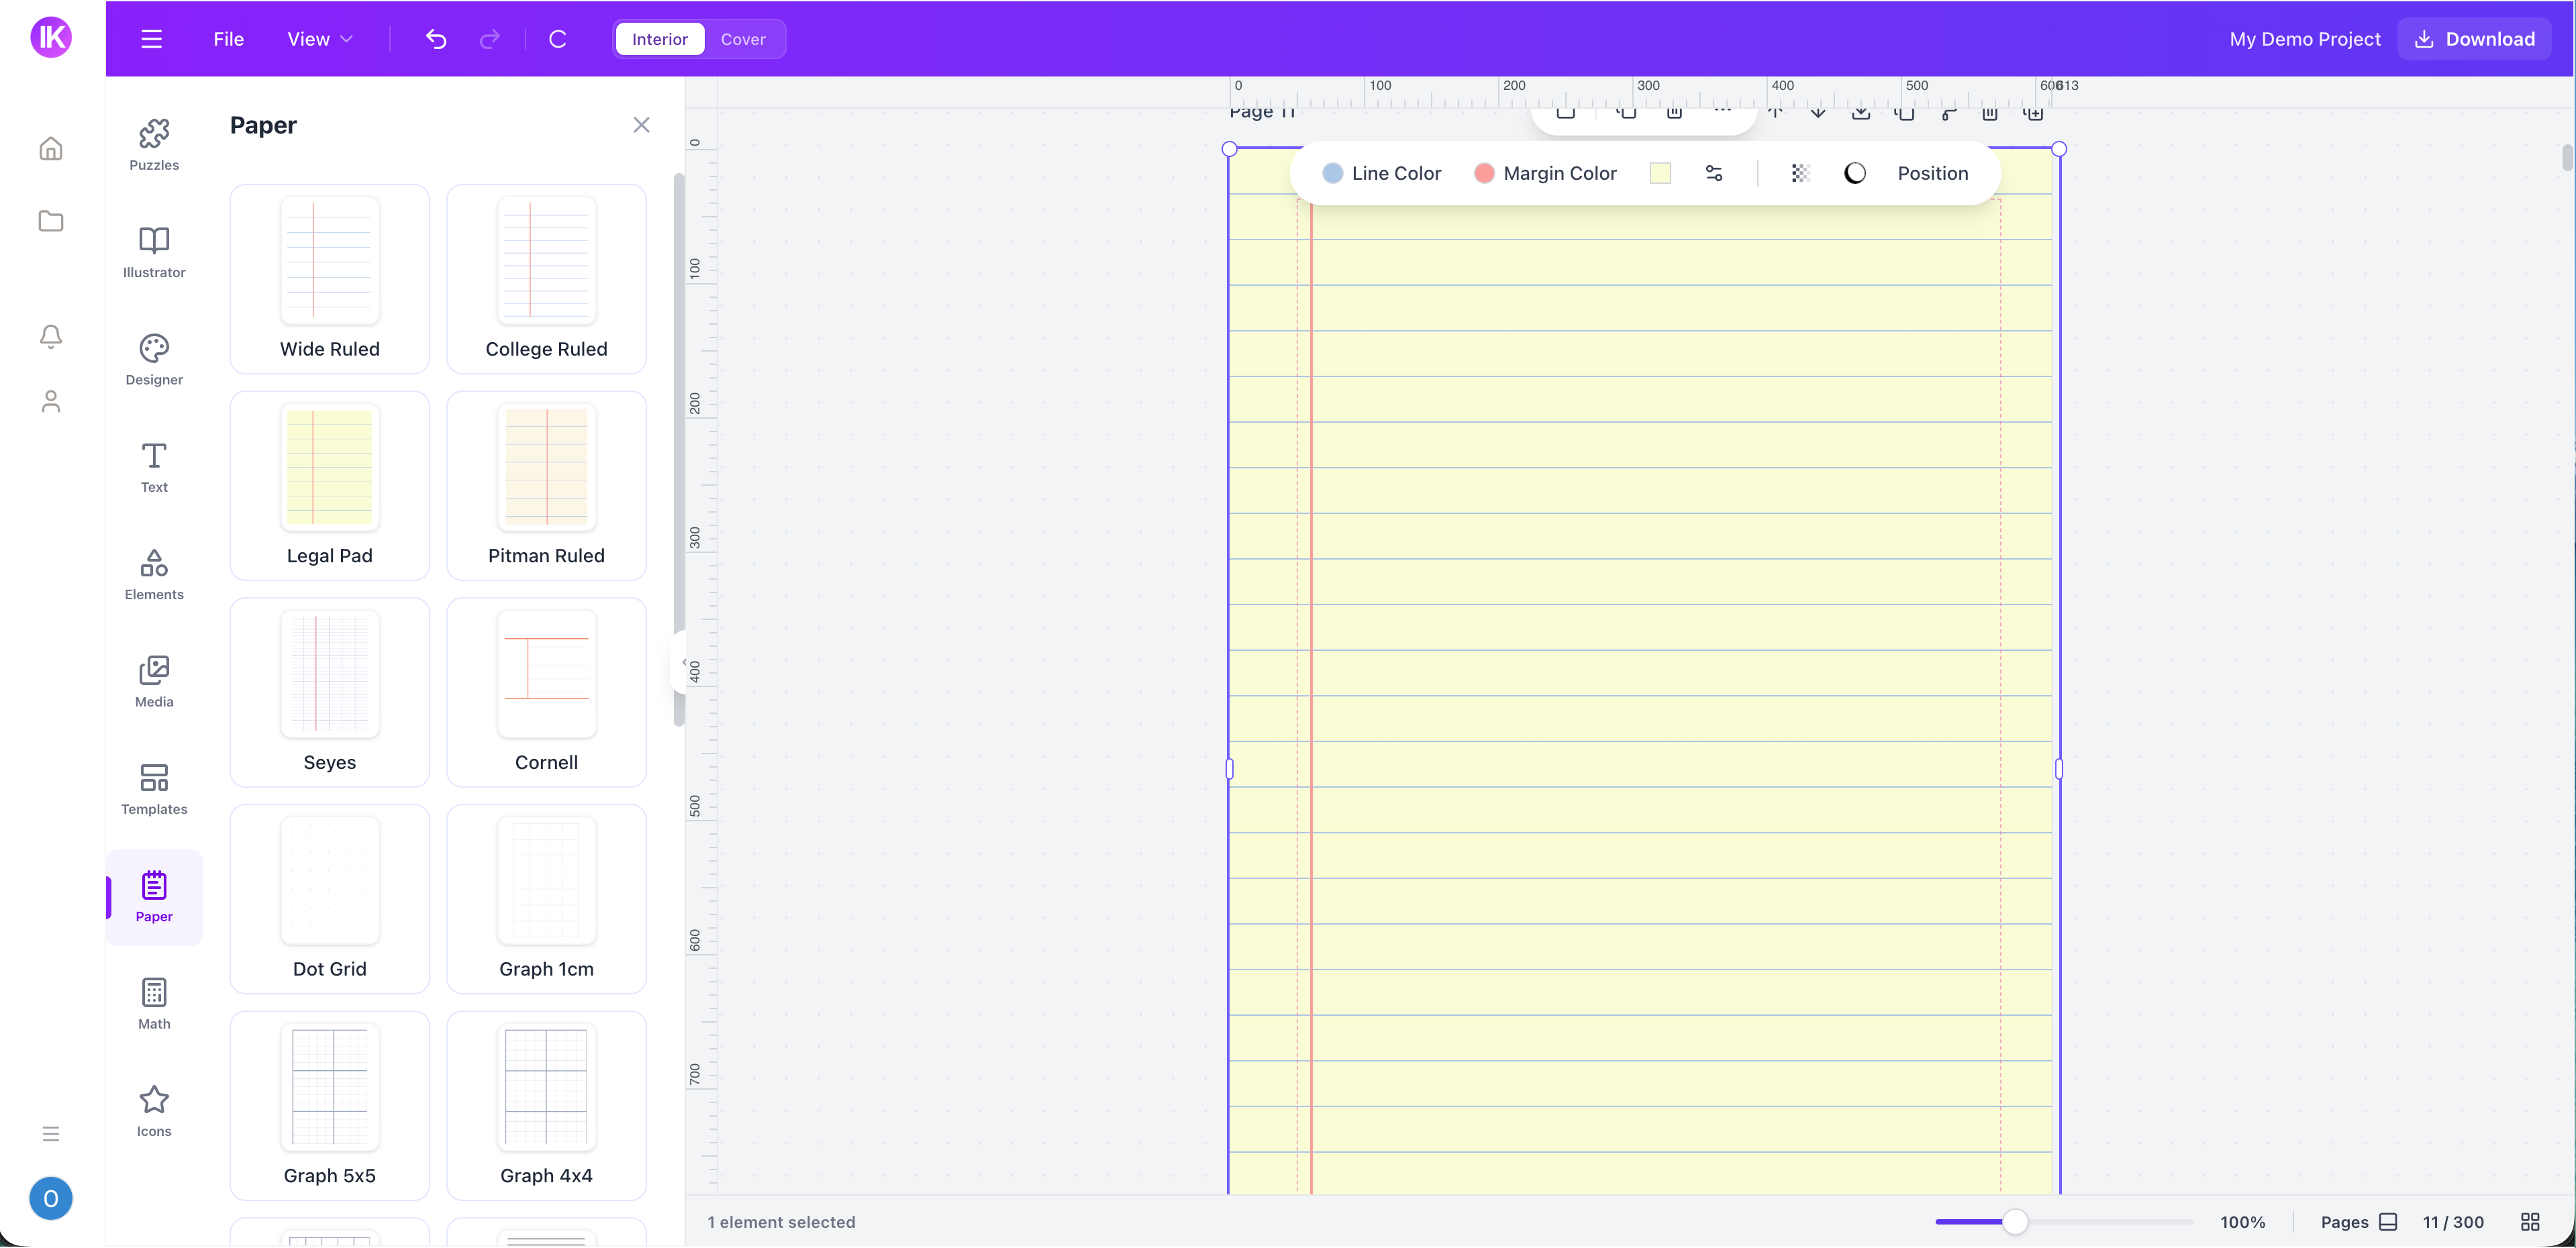Expand the View dropdown menu
Image resolution: width=2576 pixels, height=1248 pixels.
[319, 39]
